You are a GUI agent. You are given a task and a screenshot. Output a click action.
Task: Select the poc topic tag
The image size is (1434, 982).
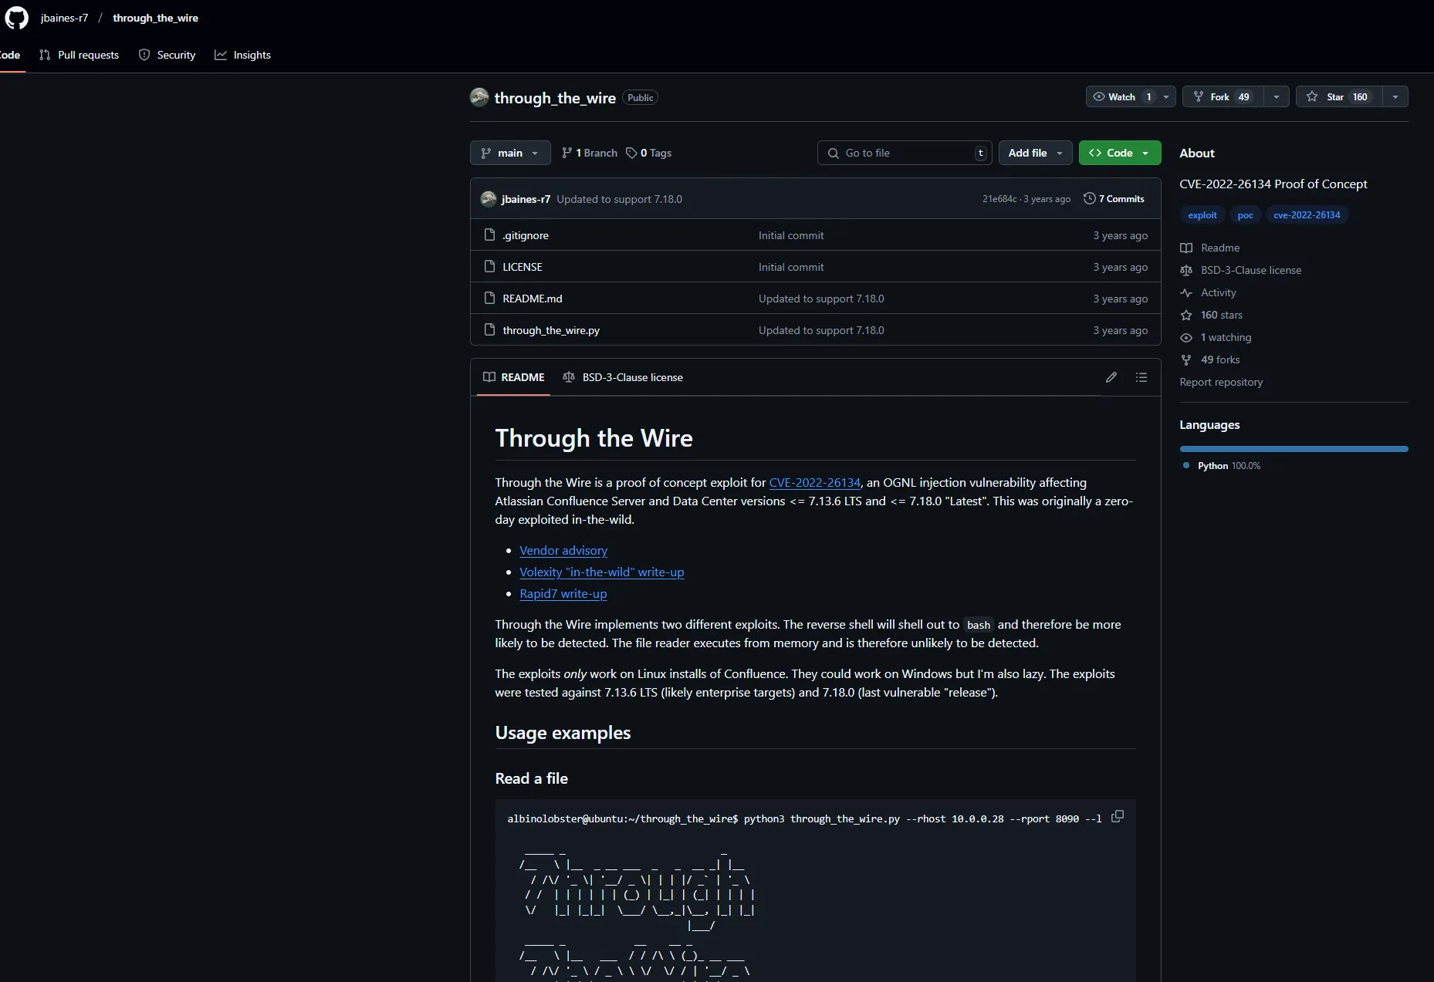[1245, 215]
